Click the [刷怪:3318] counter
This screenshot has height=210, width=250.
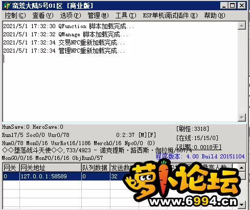tap(193, 129)
